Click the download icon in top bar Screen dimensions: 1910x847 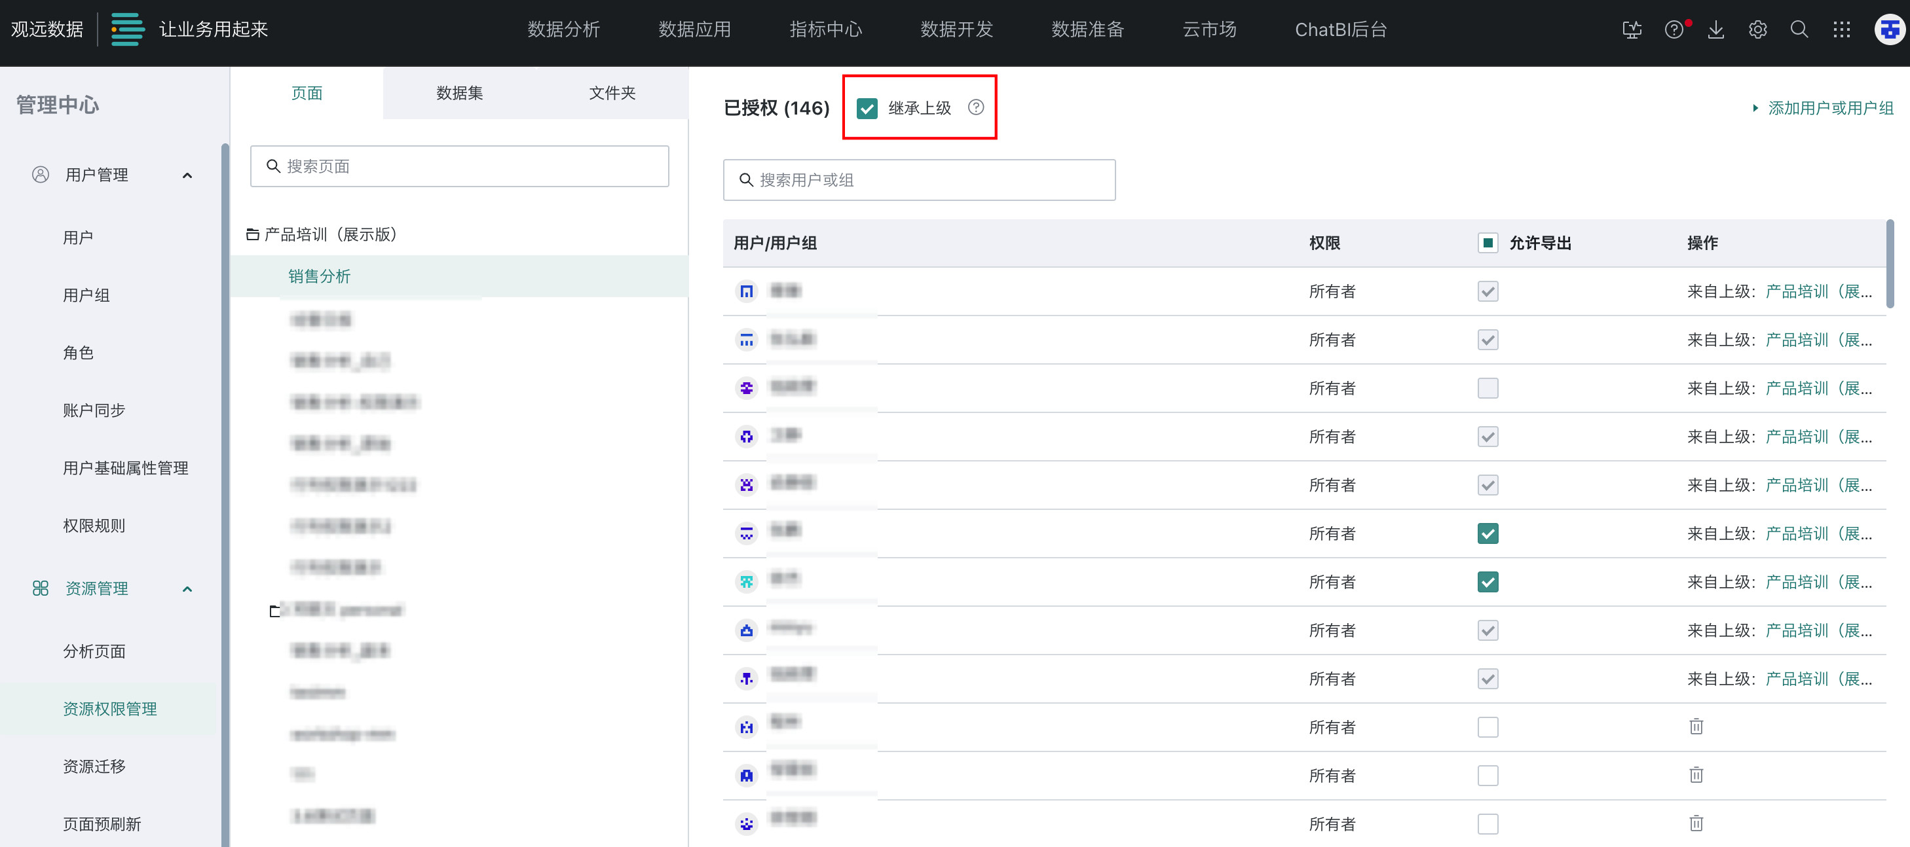tap(1715, 29)
